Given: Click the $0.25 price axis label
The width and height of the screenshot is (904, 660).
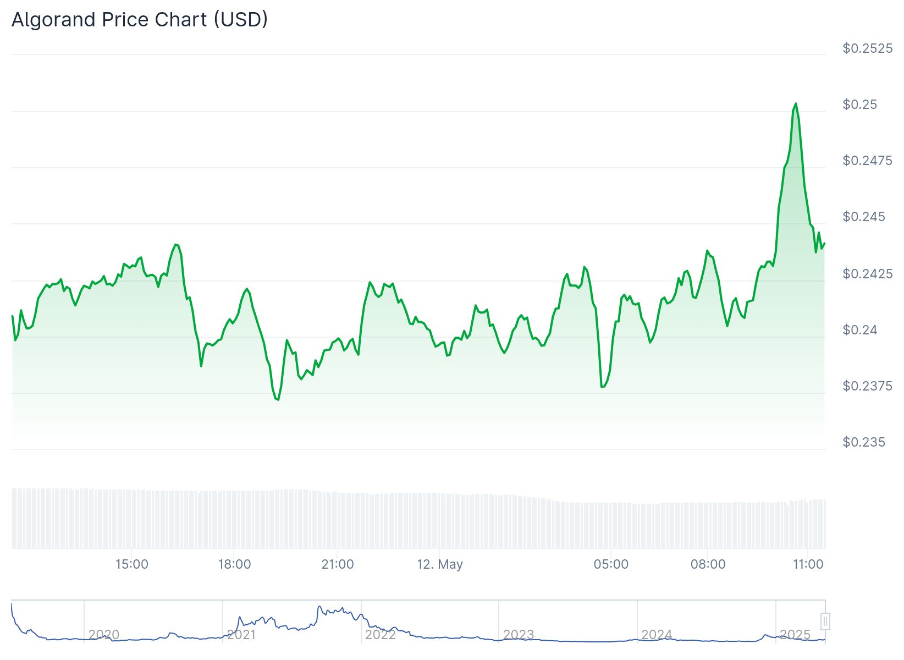Looking at the screenshot, I should point(859,105).
